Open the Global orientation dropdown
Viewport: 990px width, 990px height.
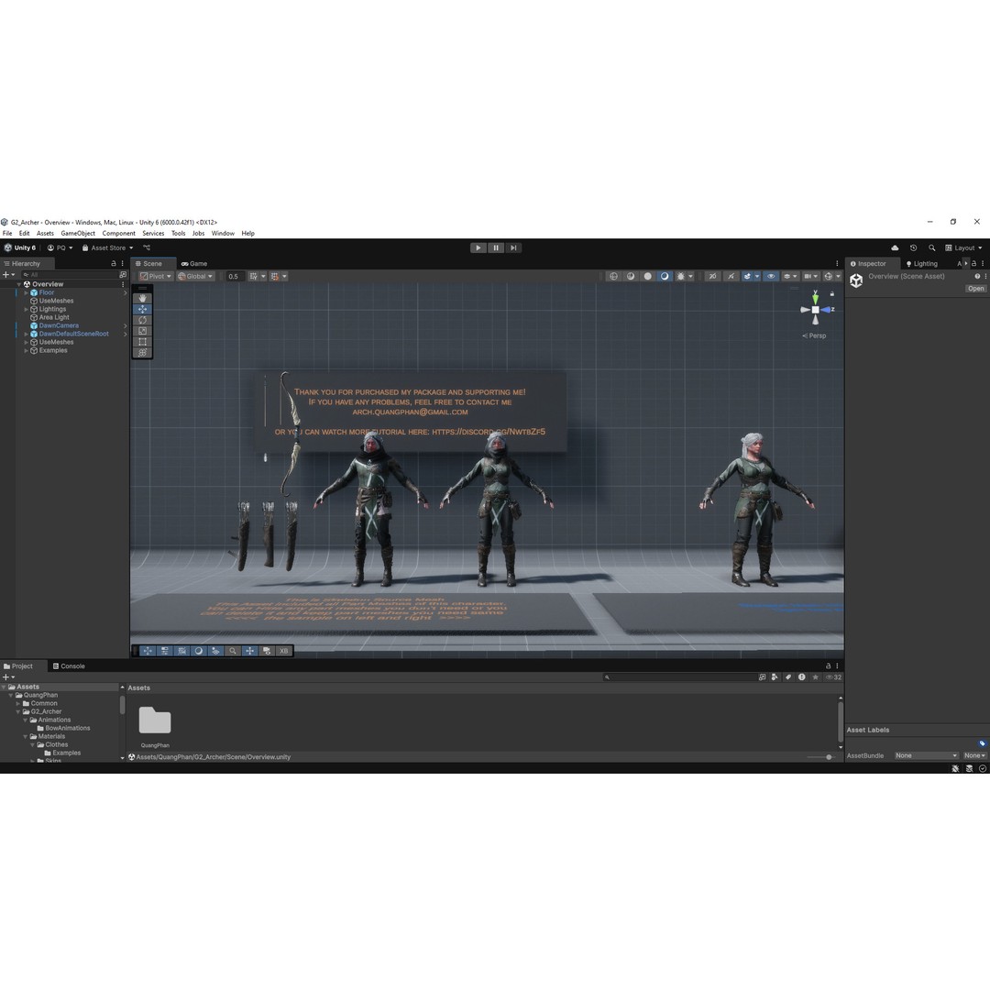[195, 277]
